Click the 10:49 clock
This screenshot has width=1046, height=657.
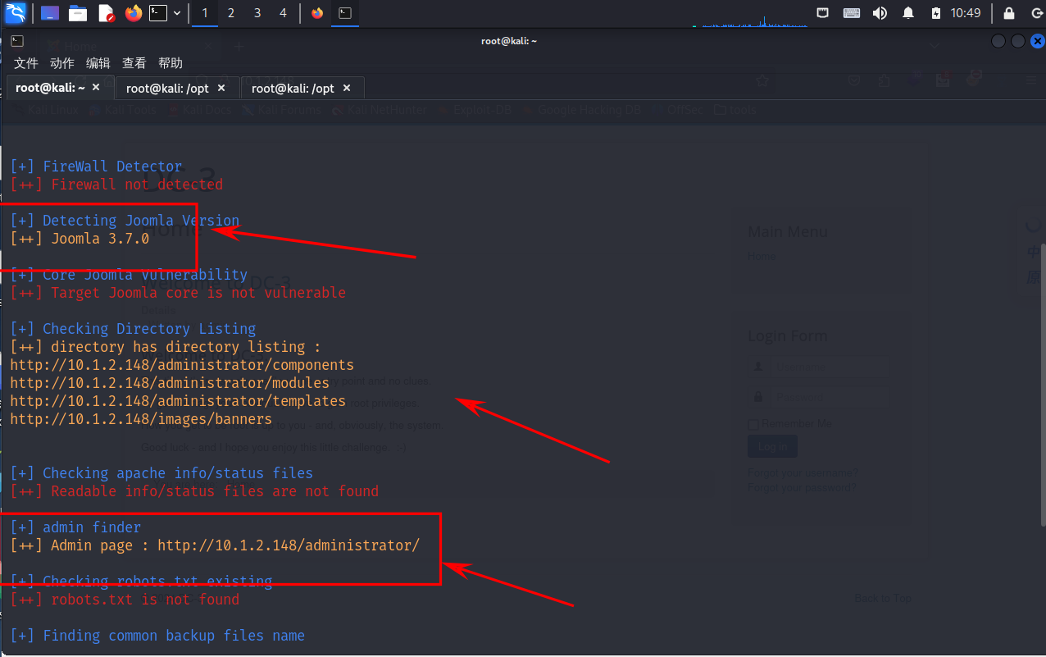click(966, 13)
